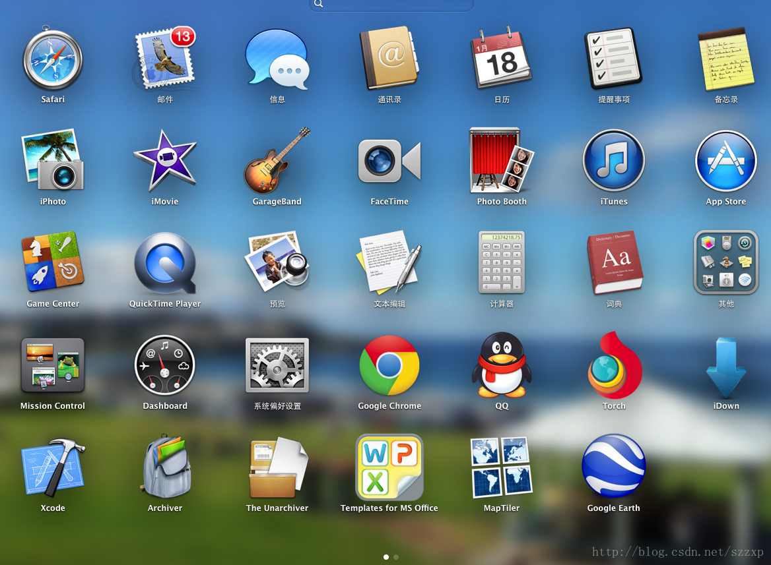This screenshot has width=771, height=565.
Task: Open the TextEdit (文本编辑) app
Action: tap(389, 262)
